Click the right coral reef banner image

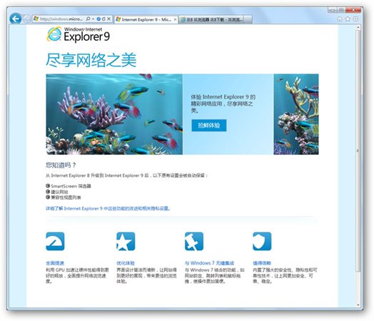[296, 114]
